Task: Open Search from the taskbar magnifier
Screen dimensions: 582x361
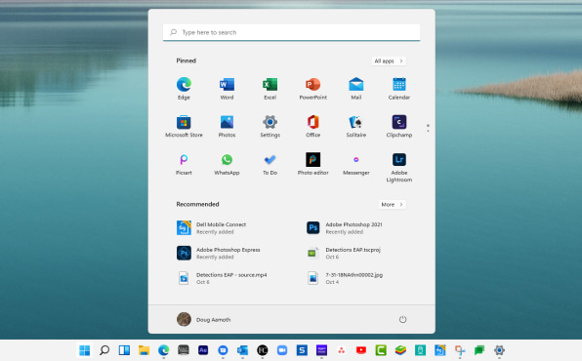Action: [104, 350]
